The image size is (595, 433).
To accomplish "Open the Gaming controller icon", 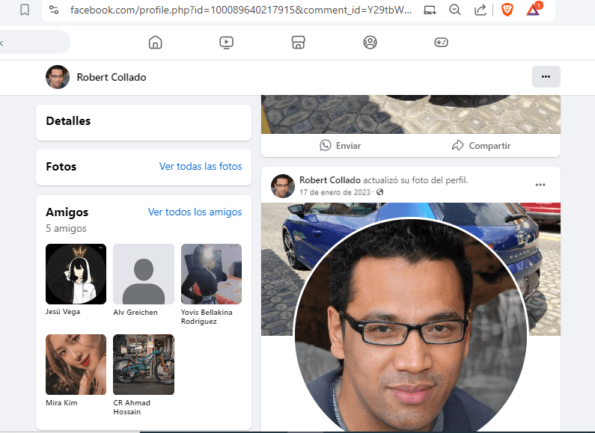I will (441, 42).
